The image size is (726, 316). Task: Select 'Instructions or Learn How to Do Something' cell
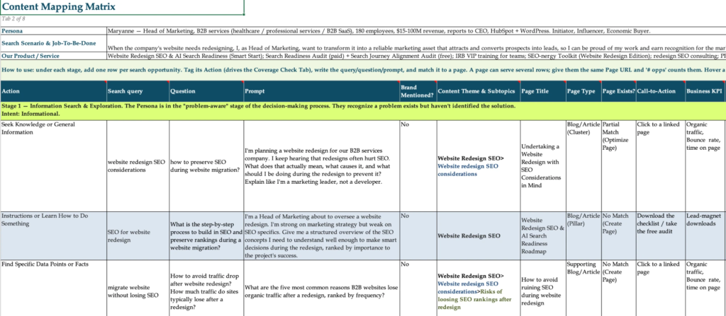[x=53, y=235]
